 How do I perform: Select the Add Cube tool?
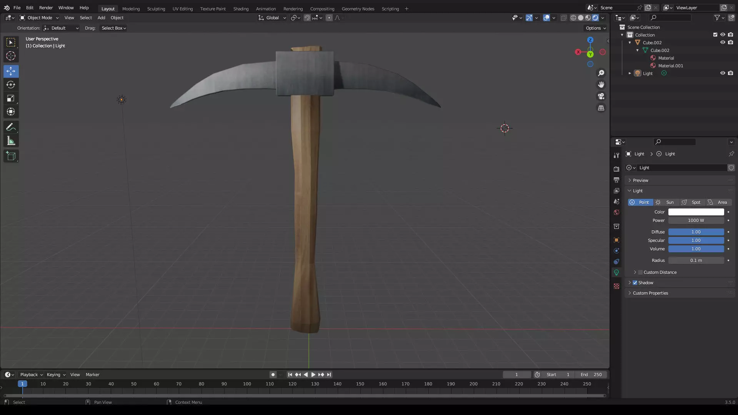pyautogui.click(x=11, y=156)
